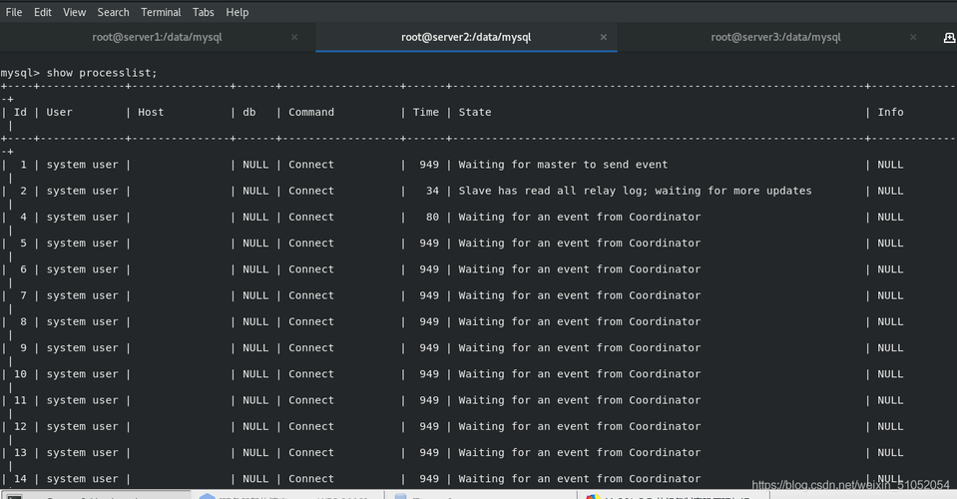Click 'Connect' in the Id 13 row
This screenshot has height=499, width=957.
pos(311,453)
